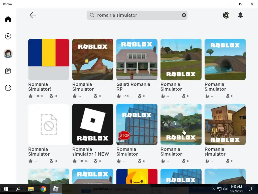The height and width of the screenshot is (194, 258).
Task: Open the volume speaker tray icon
Action: pos(225,189)
